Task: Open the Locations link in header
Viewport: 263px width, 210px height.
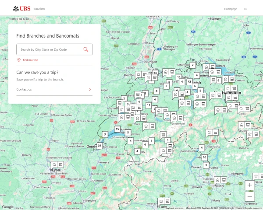Action: [39, 9]
